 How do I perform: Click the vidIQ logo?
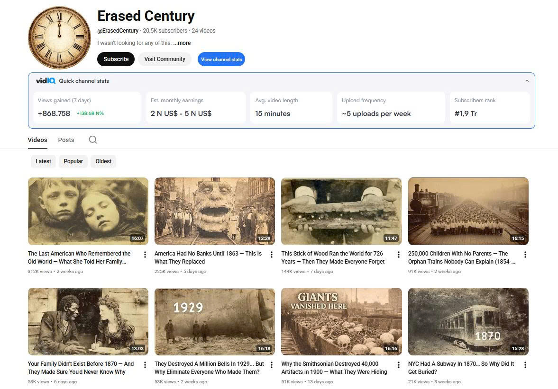coord(46,81)
